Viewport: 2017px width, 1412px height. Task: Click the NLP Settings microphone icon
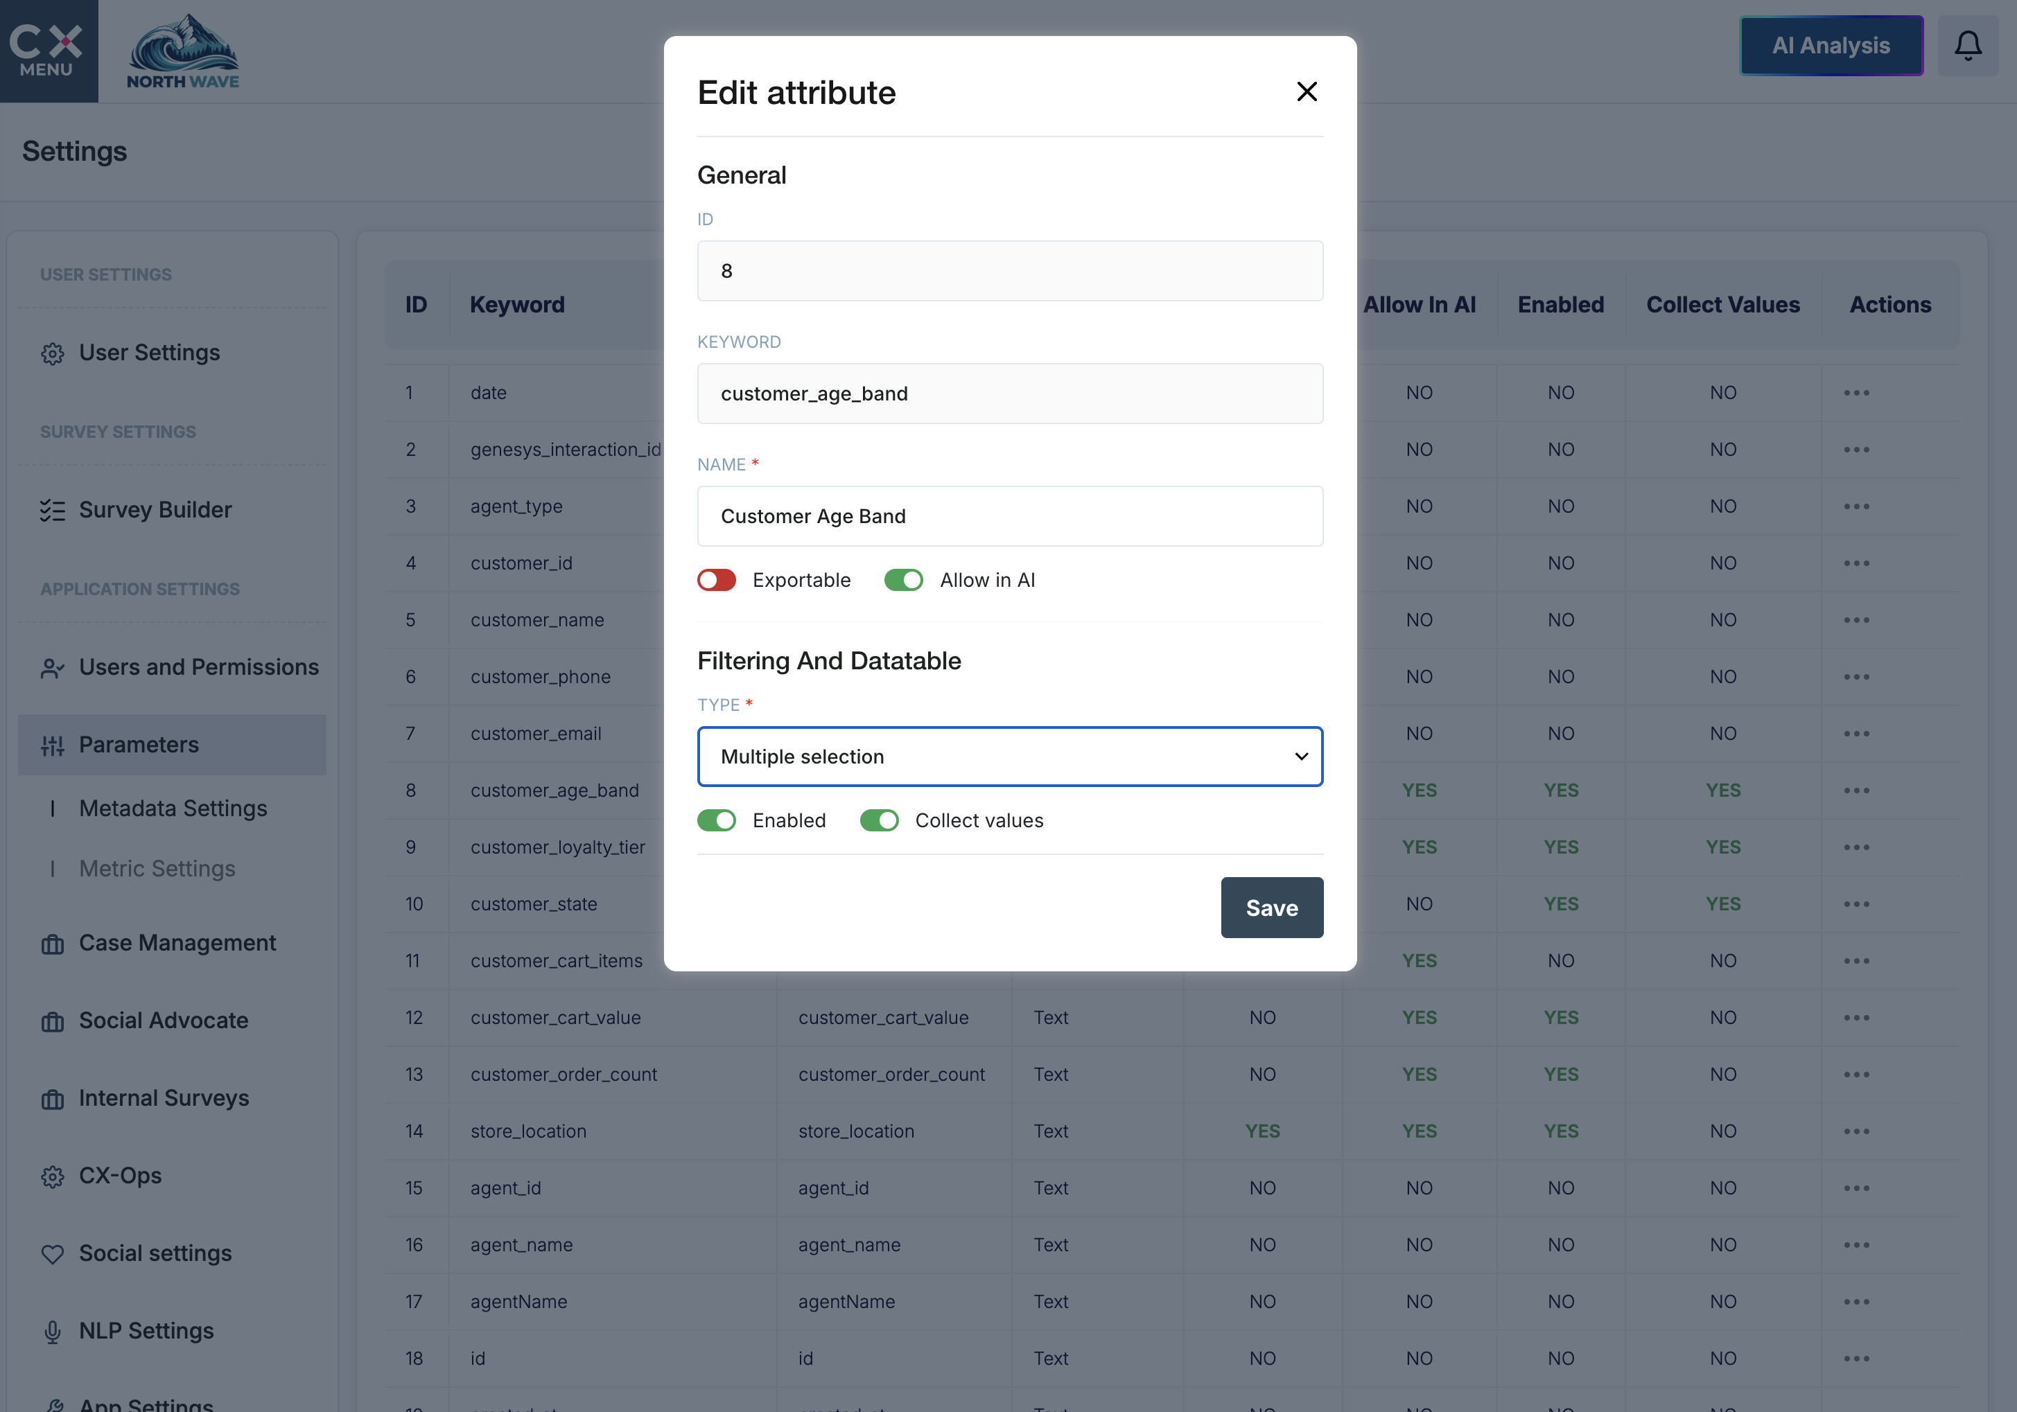coord(53,1331)
